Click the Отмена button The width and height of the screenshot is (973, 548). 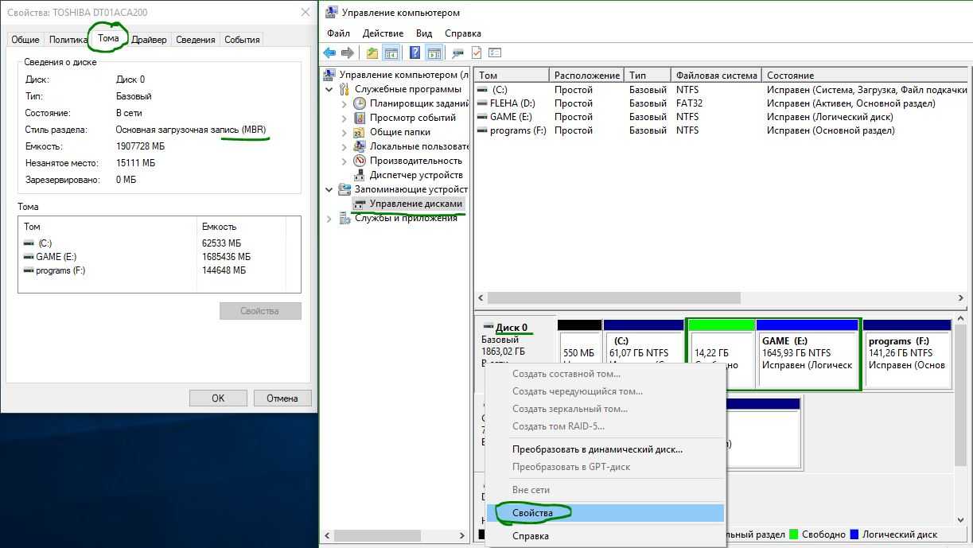282,398
